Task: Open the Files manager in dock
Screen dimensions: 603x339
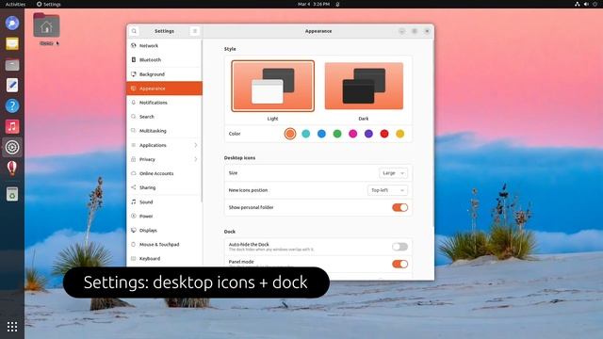Action: [12, 65]
